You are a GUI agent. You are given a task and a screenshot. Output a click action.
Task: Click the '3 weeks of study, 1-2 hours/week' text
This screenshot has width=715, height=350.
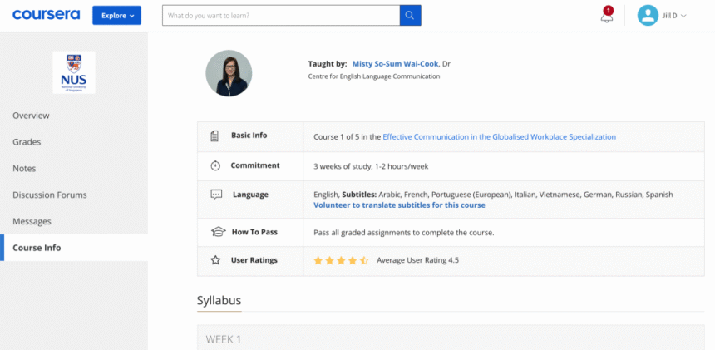[371, 166]
